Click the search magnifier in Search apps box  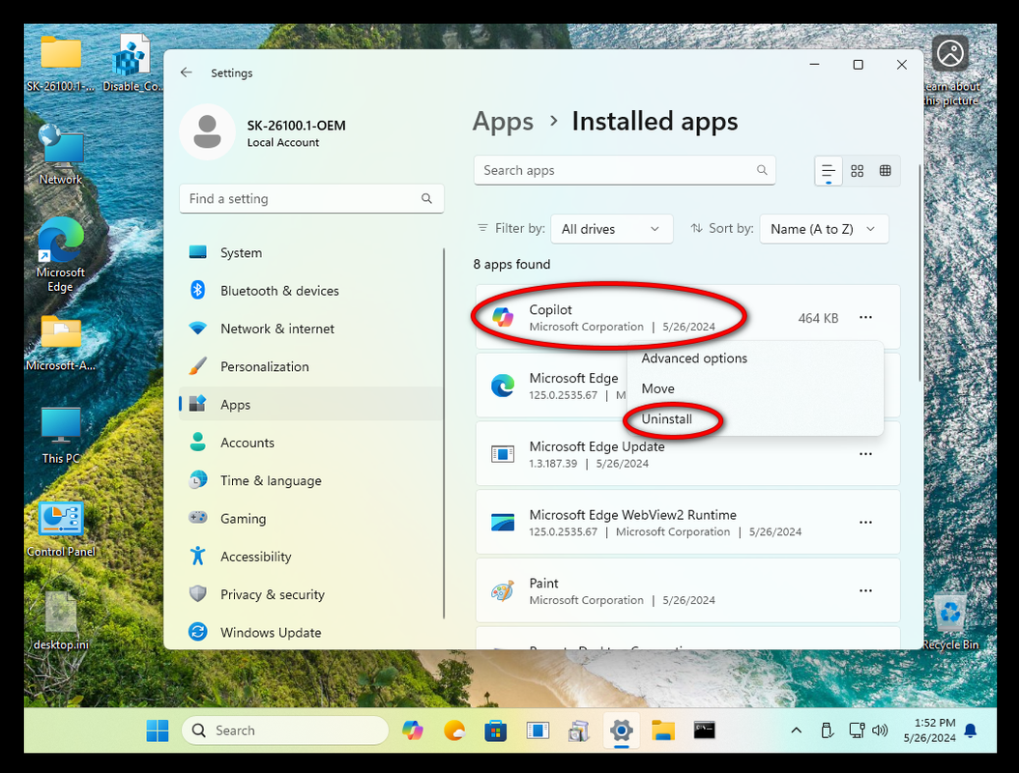762,170
